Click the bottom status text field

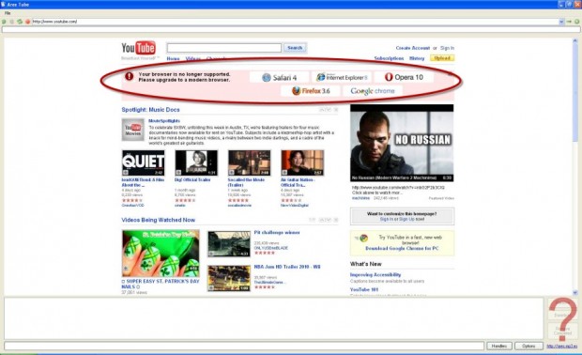tap(244, 347)
